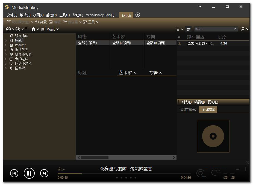Open the 列表(L) panel menu
This screenshot has width=253, height=185.
coord(187,102)
